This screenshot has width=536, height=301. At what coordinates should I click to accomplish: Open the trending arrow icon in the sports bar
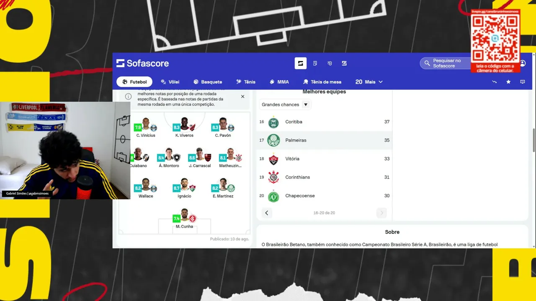(494, 82)
